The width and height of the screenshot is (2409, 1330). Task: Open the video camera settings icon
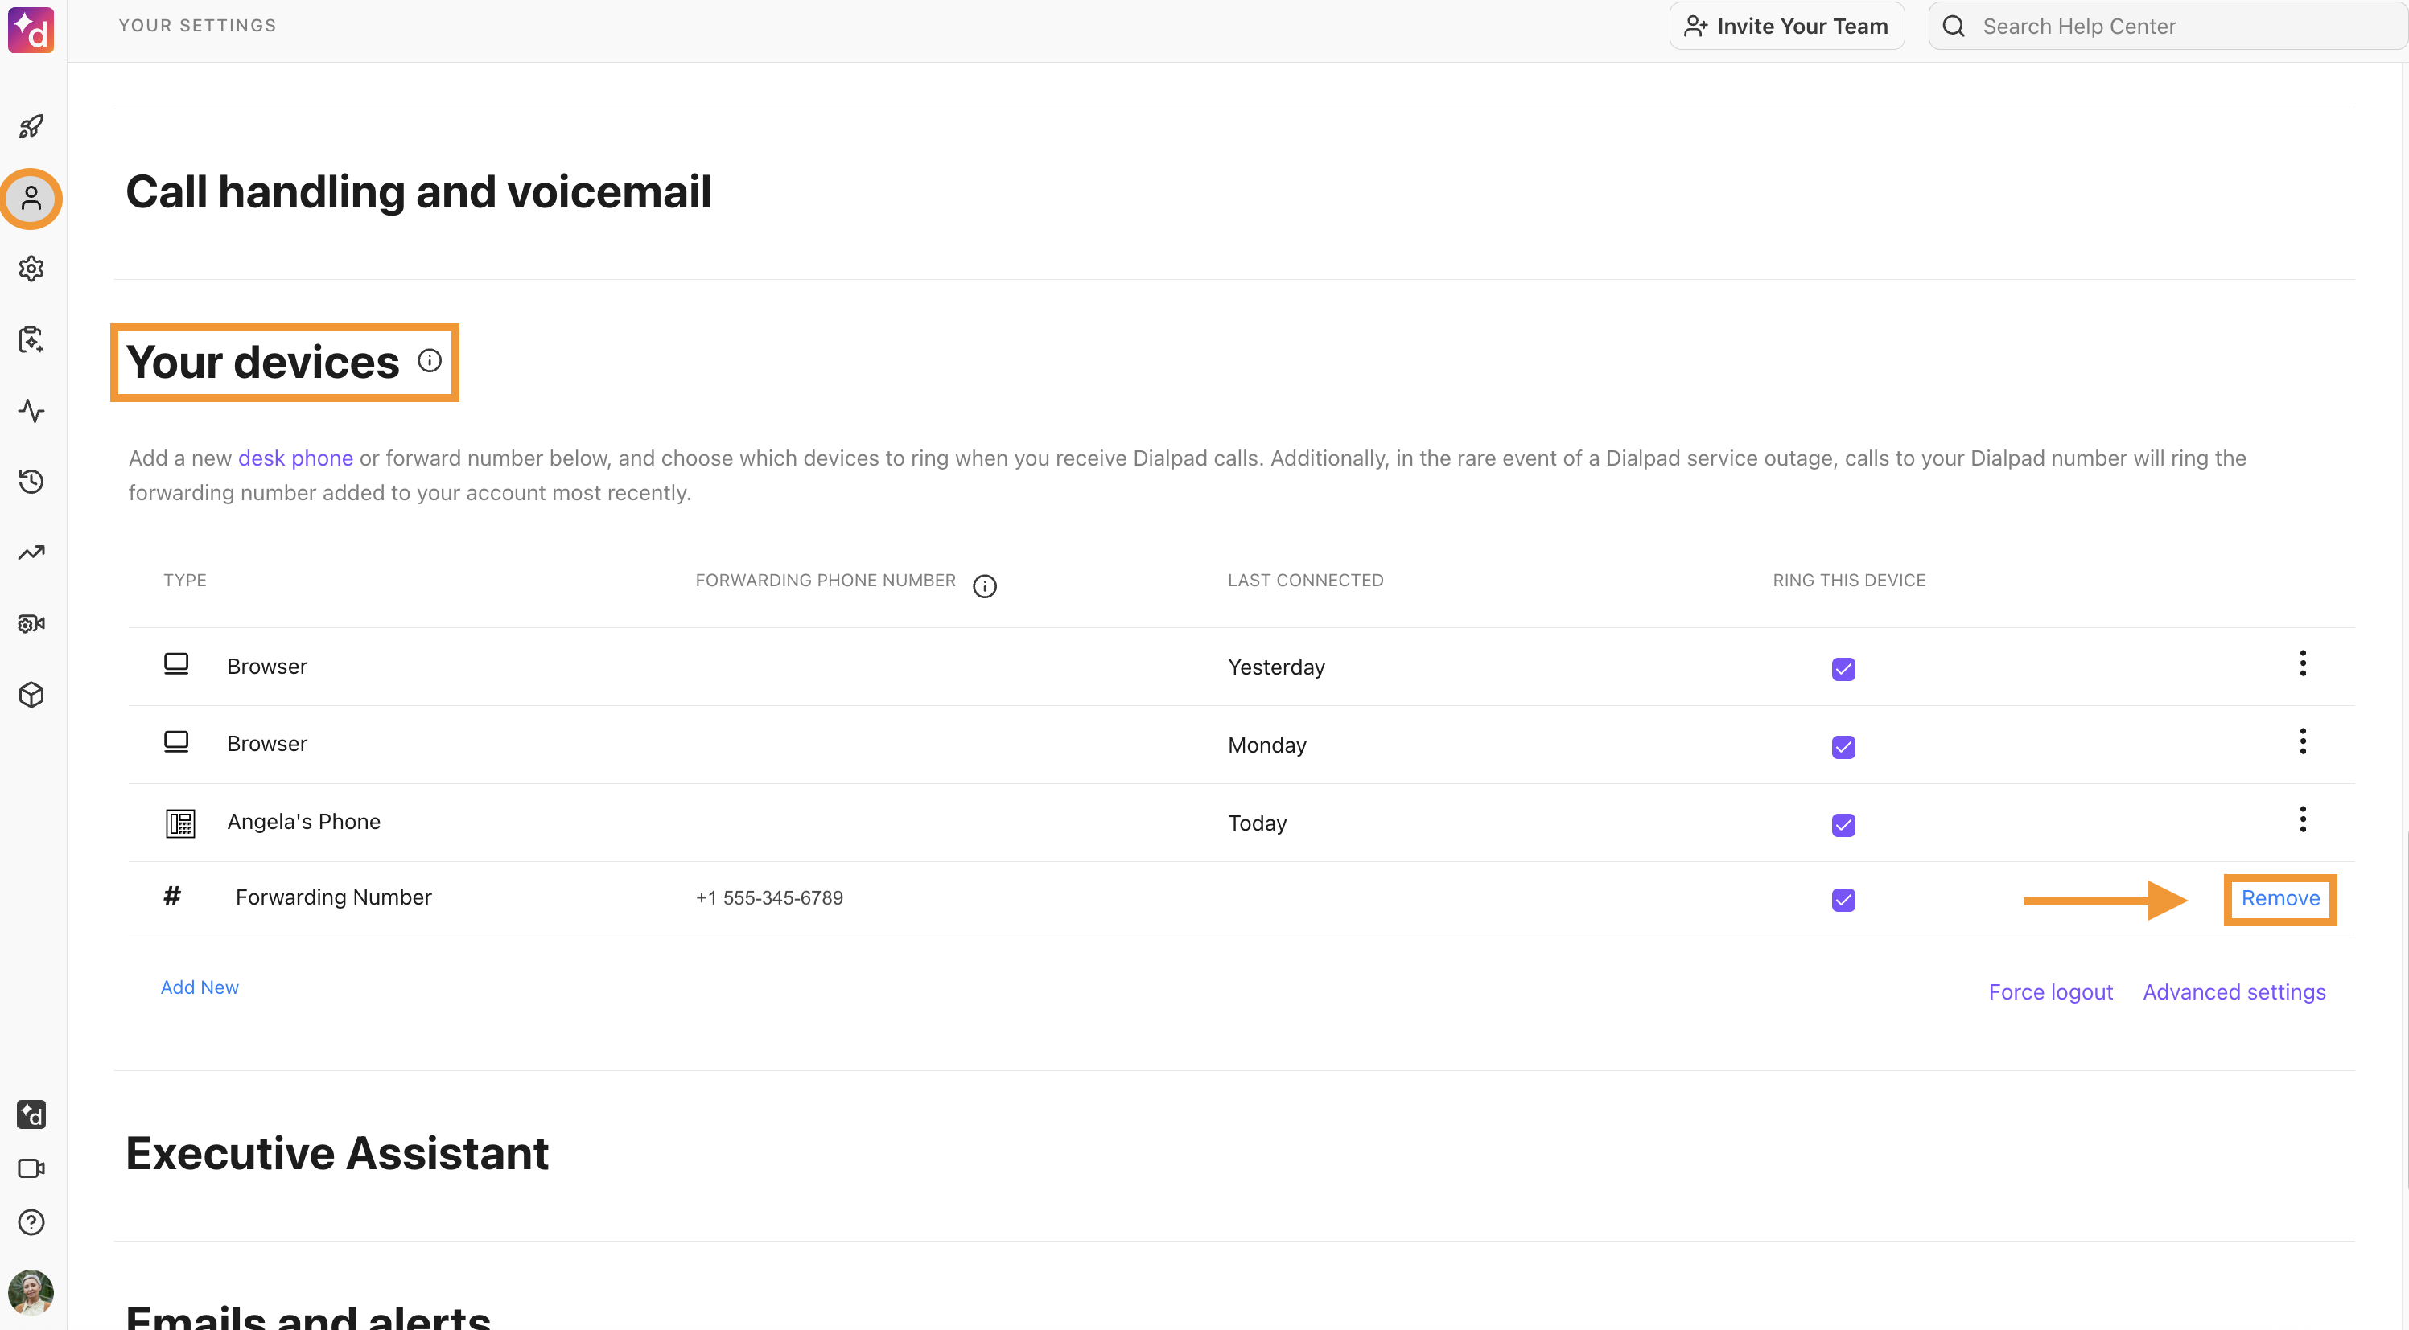(31, 623)
